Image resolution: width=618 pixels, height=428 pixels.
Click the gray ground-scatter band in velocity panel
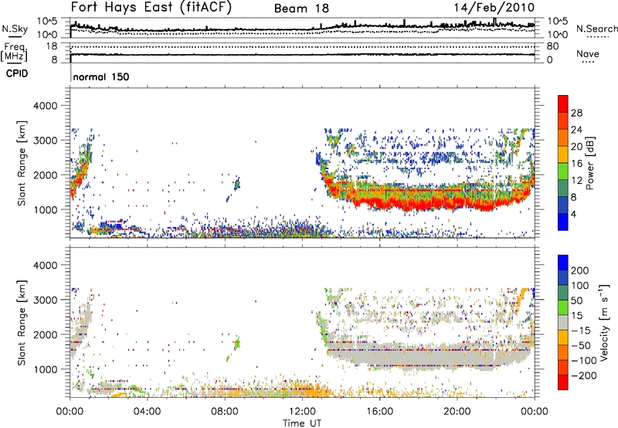pos(428,357)
